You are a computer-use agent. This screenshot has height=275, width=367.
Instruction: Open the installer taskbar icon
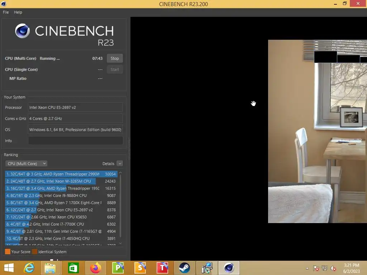[x=207, y=268]
